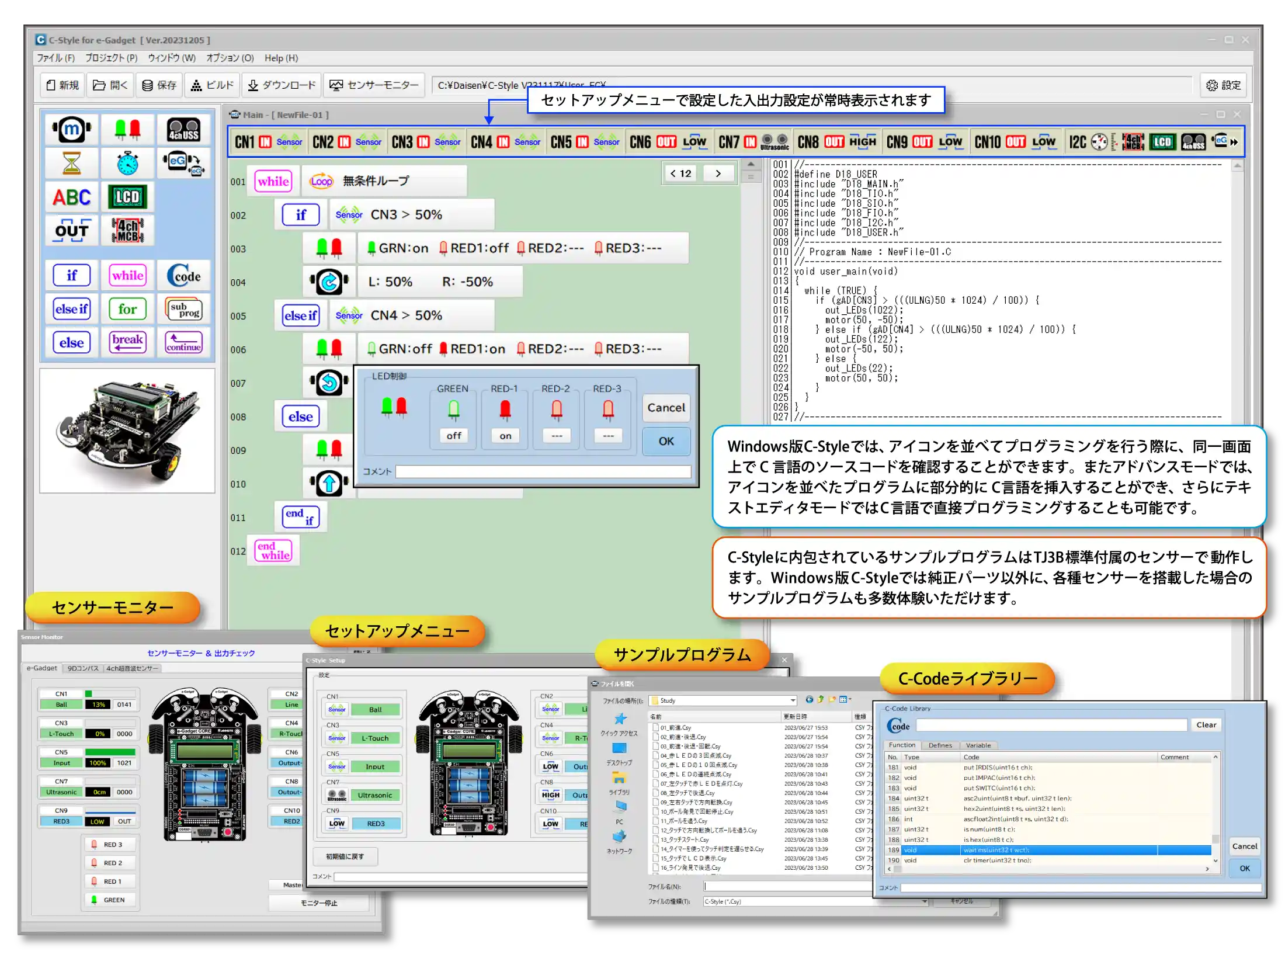Toggle the GREEN LED state button showing 'off'
The height and width of the screenshot is (958, 1285).
tap(454, 436)
